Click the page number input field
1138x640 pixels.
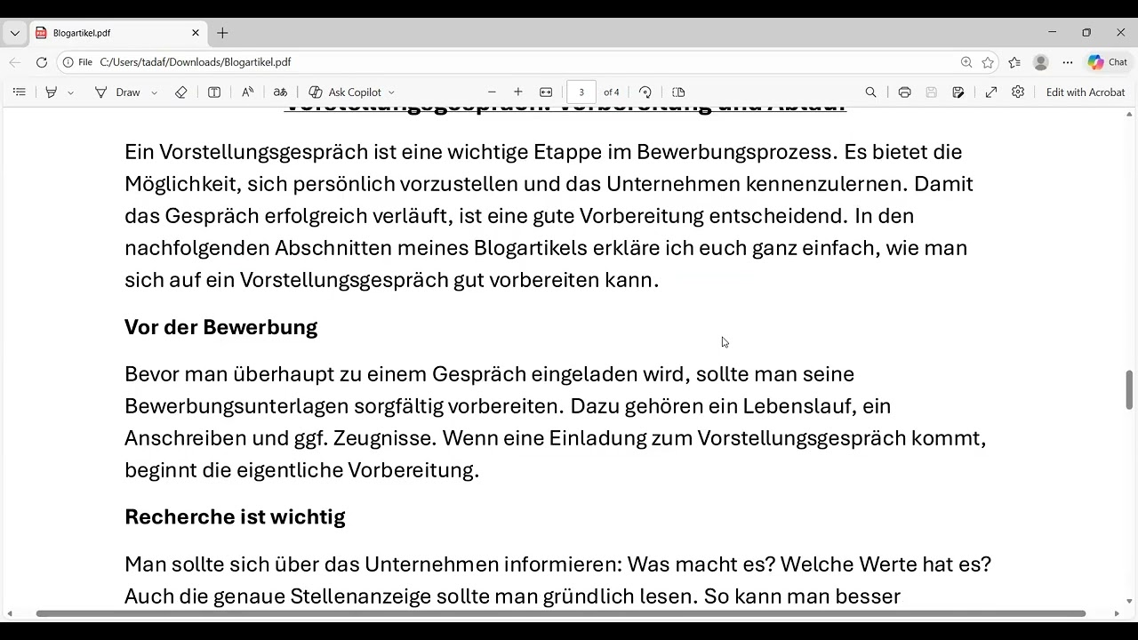[x=581, y=92]
